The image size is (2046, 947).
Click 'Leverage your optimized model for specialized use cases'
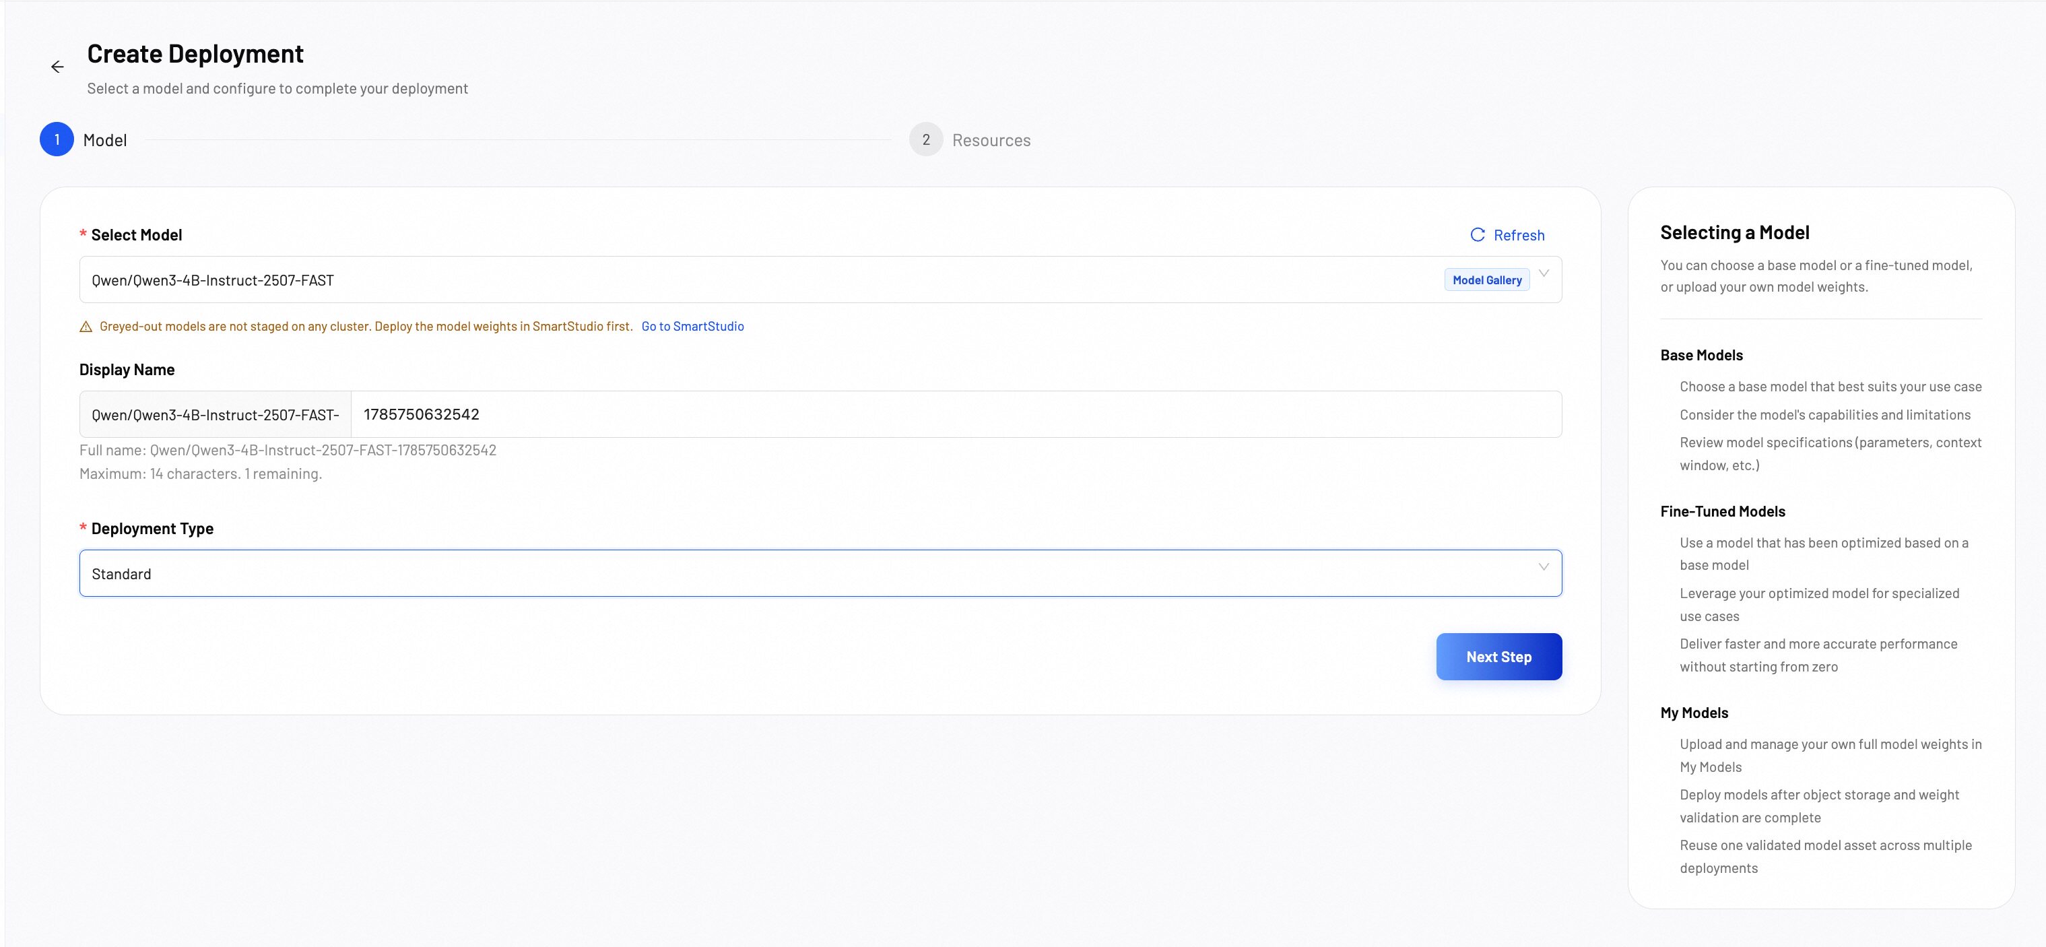(1820, 605)
